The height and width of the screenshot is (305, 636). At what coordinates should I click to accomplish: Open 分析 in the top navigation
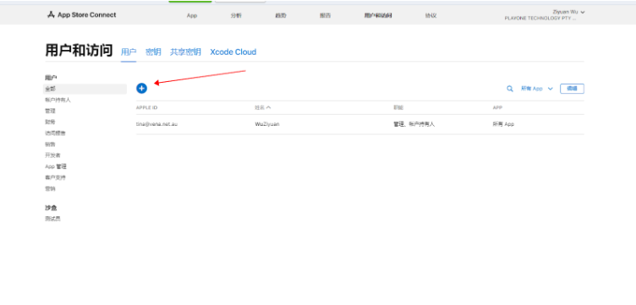click(x=236, y=16)
